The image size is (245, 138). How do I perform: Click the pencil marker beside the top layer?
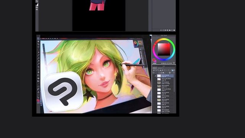[x=155, y=76]
